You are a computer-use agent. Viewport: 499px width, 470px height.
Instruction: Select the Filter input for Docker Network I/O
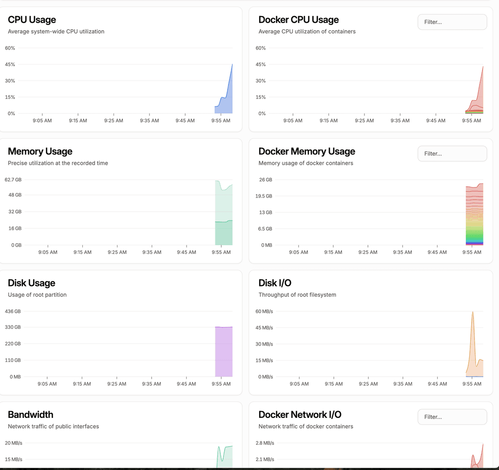point(452,417)
